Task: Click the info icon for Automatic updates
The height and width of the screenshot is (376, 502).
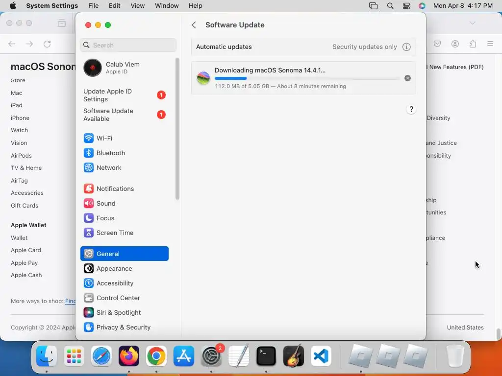Action: click(406, 47)
